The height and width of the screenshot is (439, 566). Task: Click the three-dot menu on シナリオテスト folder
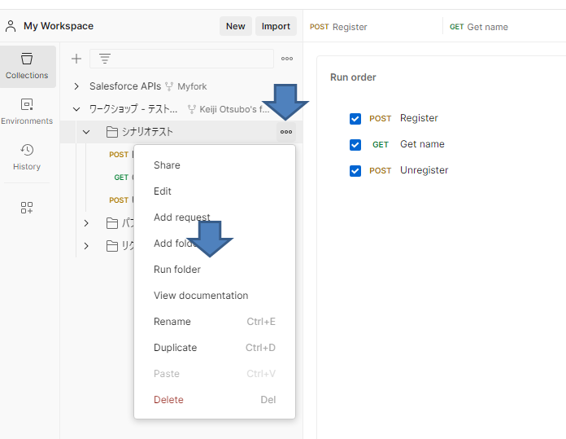coord(286,132)
